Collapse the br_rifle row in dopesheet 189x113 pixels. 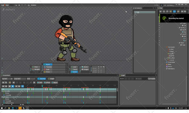2,91
